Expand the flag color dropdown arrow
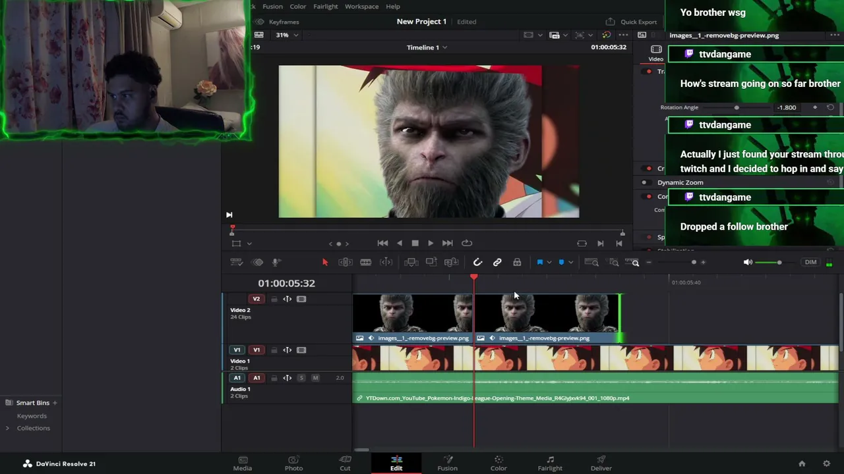 [x=549, y=262]
